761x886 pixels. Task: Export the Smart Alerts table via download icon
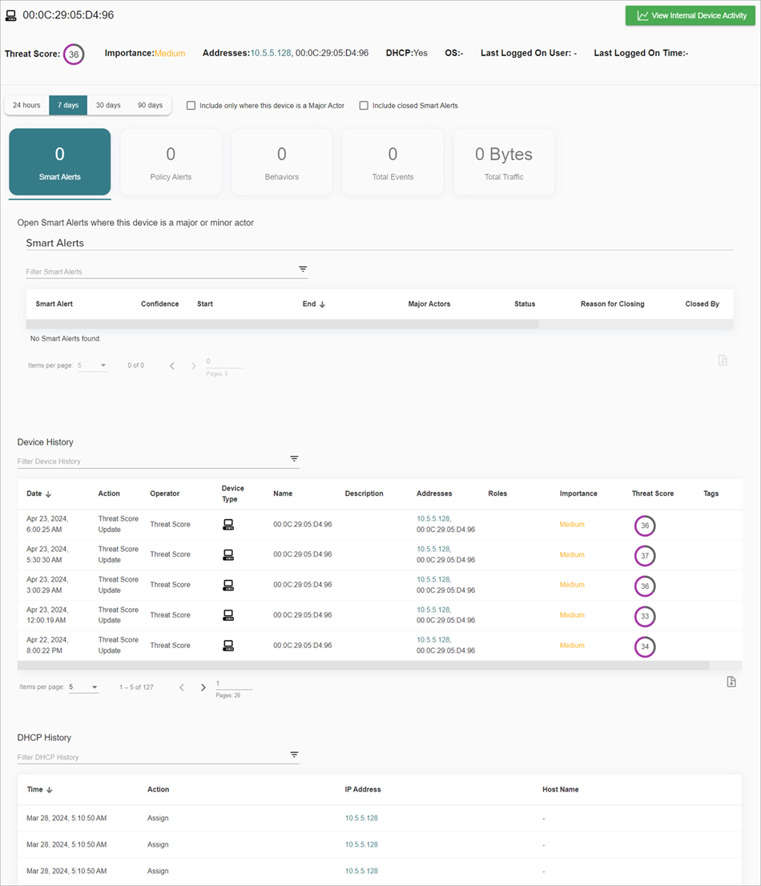point(723,360)
